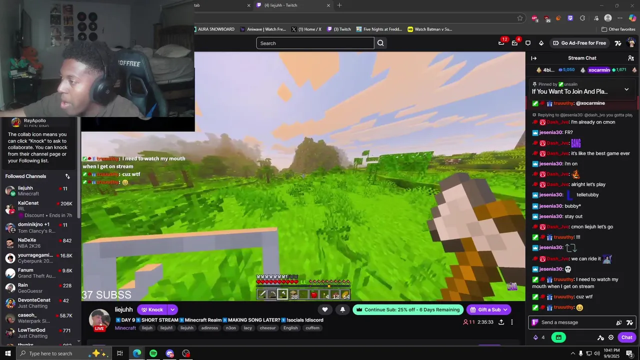Click the adinross stream tag
640x360 pixels.
pos(209,328)
